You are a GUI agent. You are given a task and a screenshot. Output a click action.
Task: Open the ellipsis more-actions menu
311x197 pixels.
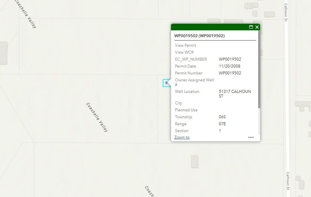pos(251,137)
